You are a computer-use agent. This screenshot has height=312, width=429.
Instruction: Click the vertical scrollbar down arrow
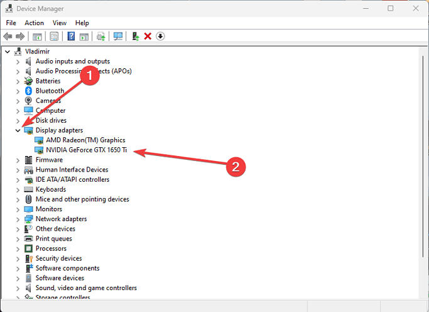click(x=421, y=307)
